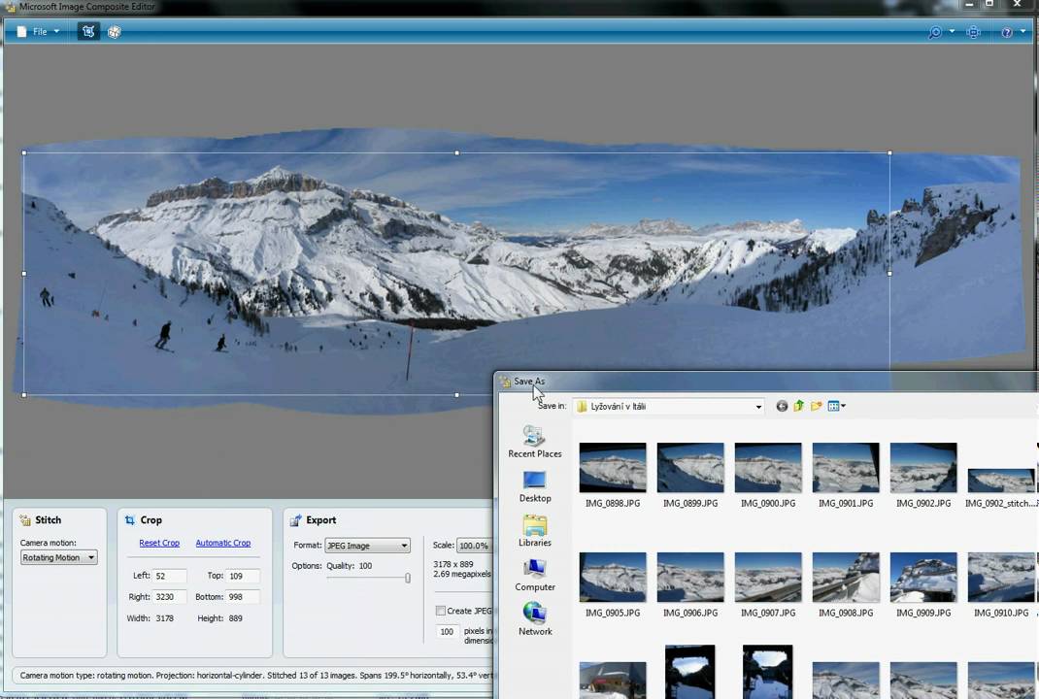1039x699 pixels.
Task: Open Computer in Save As sidebar
Action: tap(535, 575)
